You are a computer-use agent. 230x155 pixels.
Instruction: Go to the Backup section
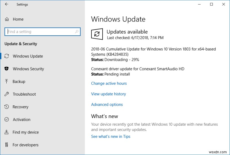pyautogui.click(x=19, y=82)
